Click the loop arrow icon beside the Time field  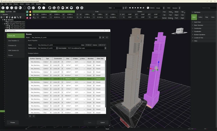[126, 8]
